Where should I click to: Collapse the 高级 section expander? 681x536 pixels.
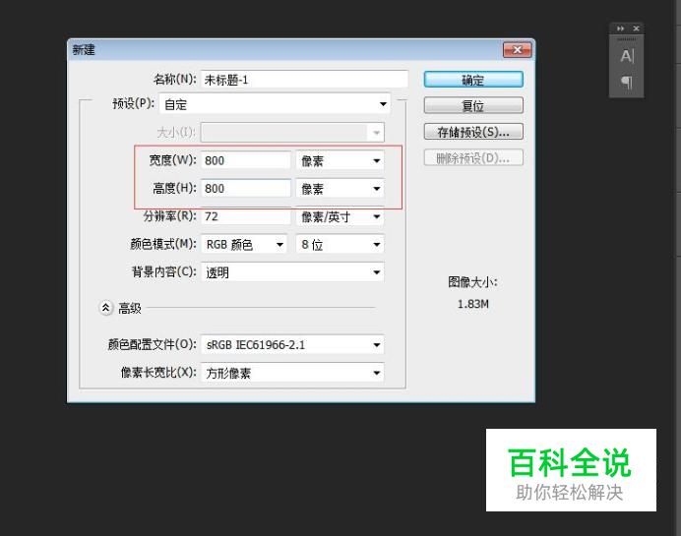[105, 308]
